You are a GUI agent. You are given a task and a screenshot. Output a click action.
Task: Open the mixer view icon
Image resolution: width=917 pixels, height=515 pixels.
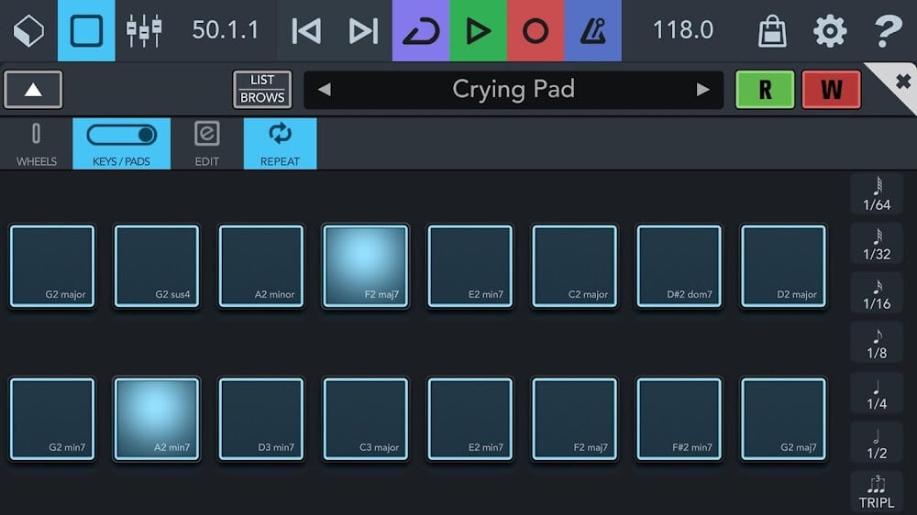click(x=144, y=30)
